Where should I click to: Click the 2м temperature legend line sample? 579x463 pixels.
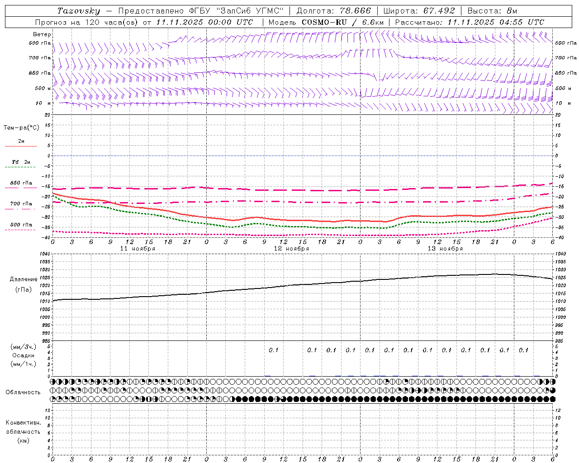pyautogui.click(x=21, y=146)
